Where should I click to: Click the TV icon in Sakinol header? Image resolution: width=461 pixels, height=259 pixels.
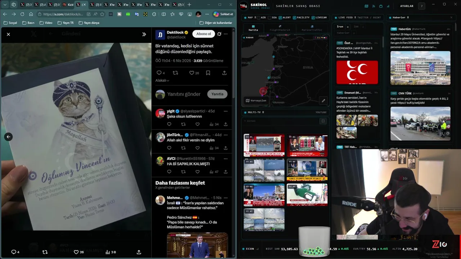tap(381, 6)
